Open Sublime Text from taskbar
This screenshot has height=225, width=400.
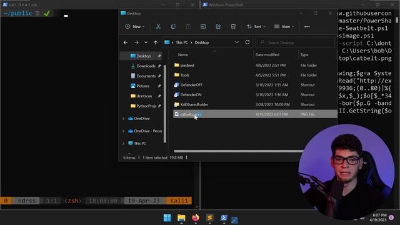[x=210, y=218]
